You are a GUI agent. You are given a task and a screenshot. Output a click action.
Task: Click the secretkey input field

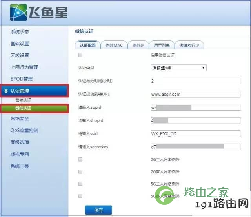pos(195,147)
